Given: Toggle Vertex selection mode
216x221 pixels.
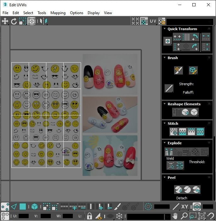Looking at the screenshot, I should coord(5,207).
